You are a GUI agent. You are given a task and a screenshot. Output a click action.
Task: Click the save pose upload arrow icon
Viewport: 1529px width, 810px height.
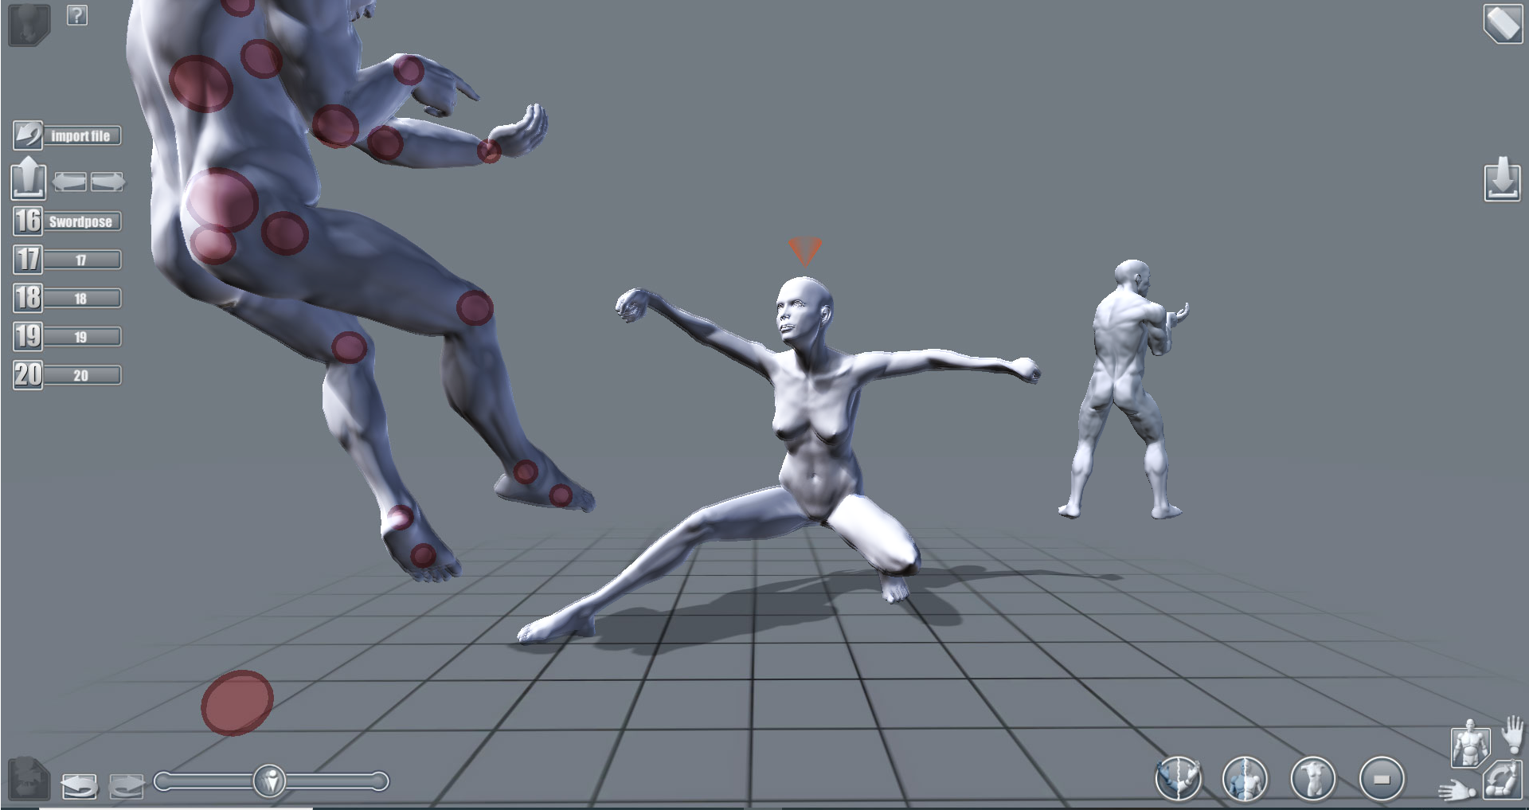28,178
